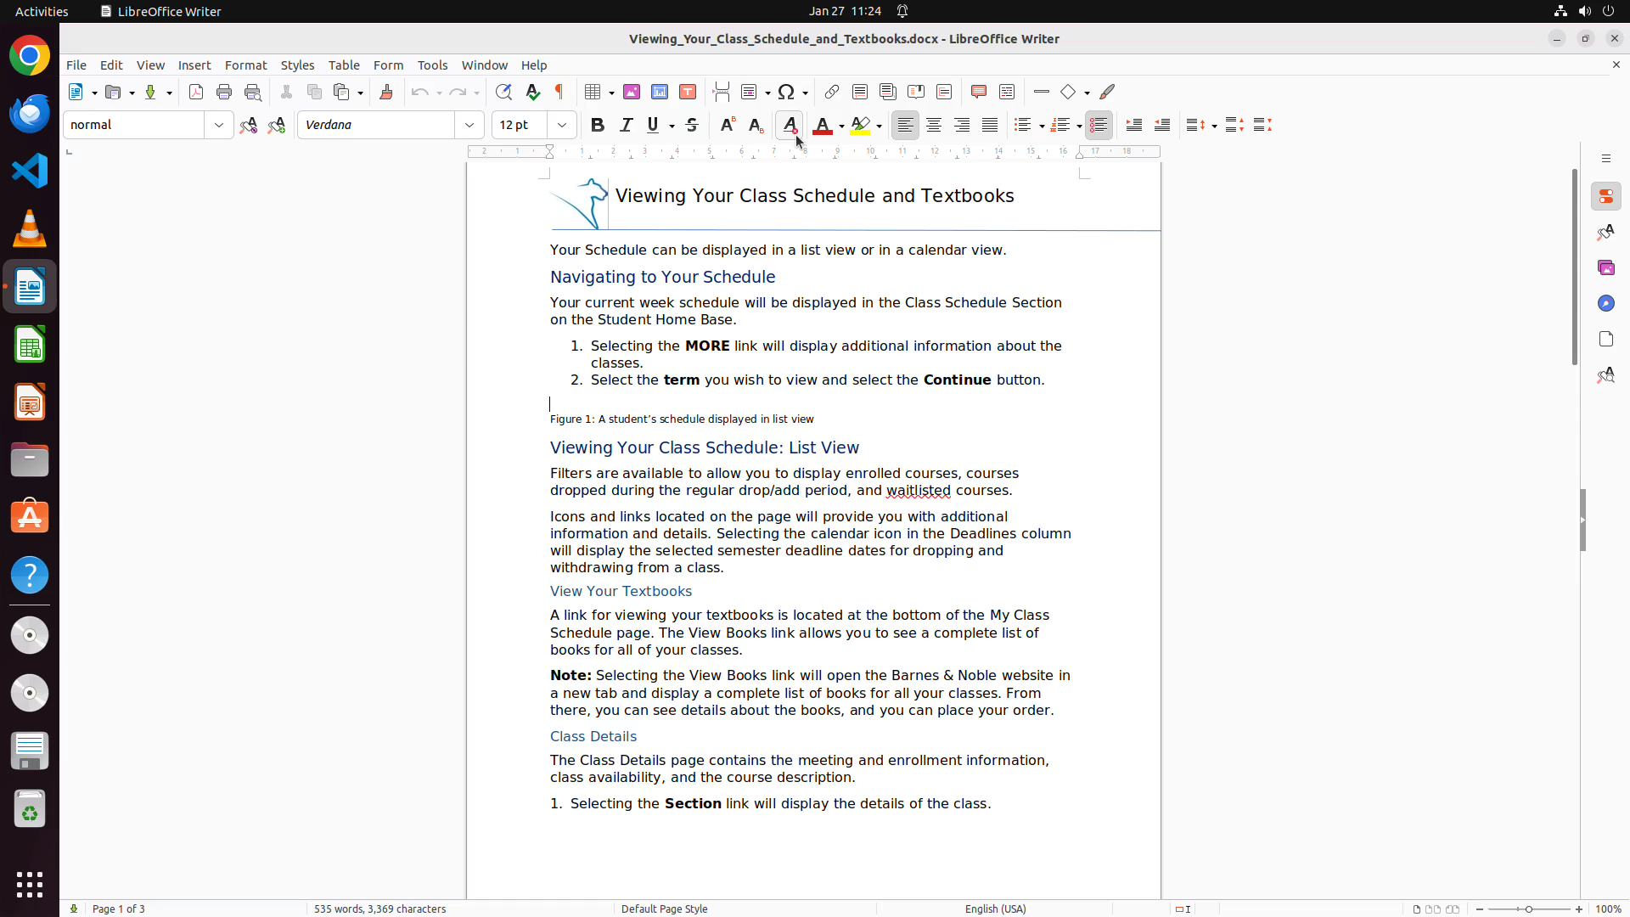Increase the paragraph indent

point(1133,125)
